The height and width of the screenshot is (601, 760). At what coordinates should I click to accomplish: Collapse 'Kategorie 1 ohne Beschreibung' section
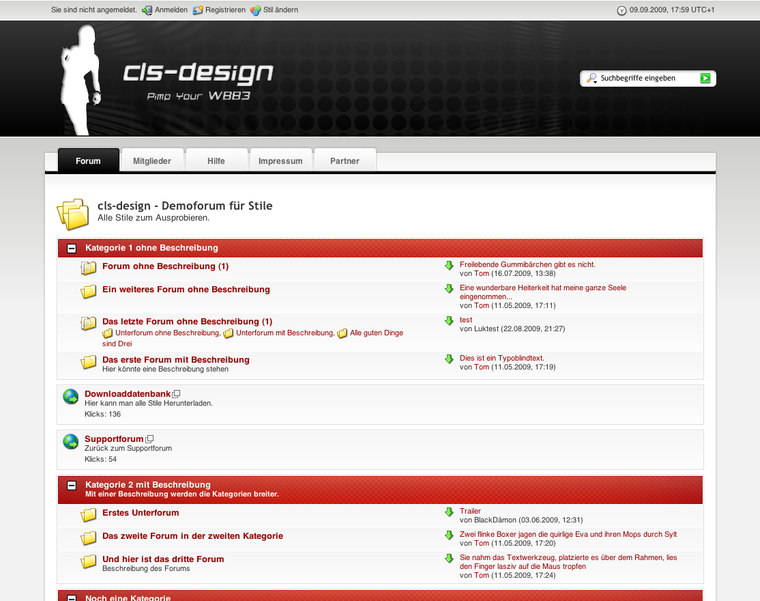[72, 249]
